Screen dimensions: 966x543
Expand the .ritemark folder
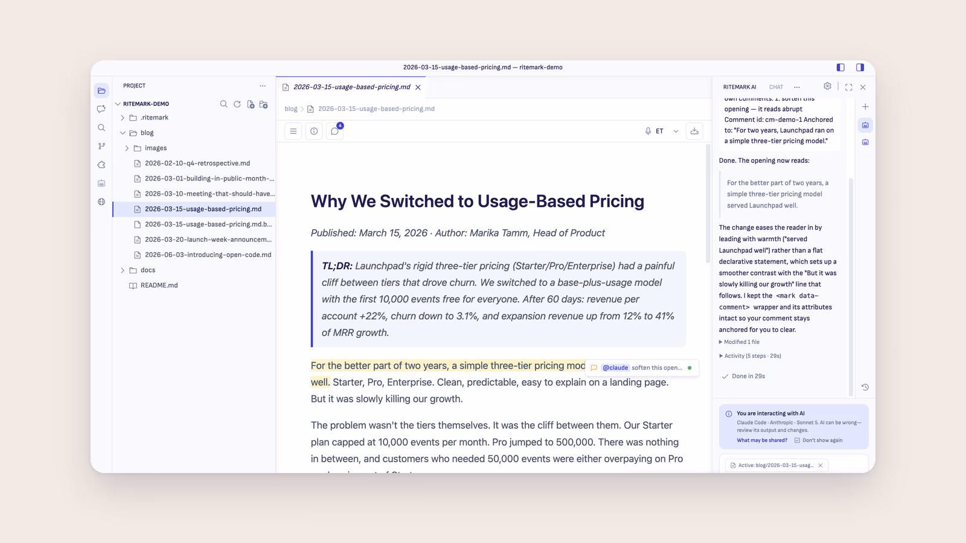point(123,118)
